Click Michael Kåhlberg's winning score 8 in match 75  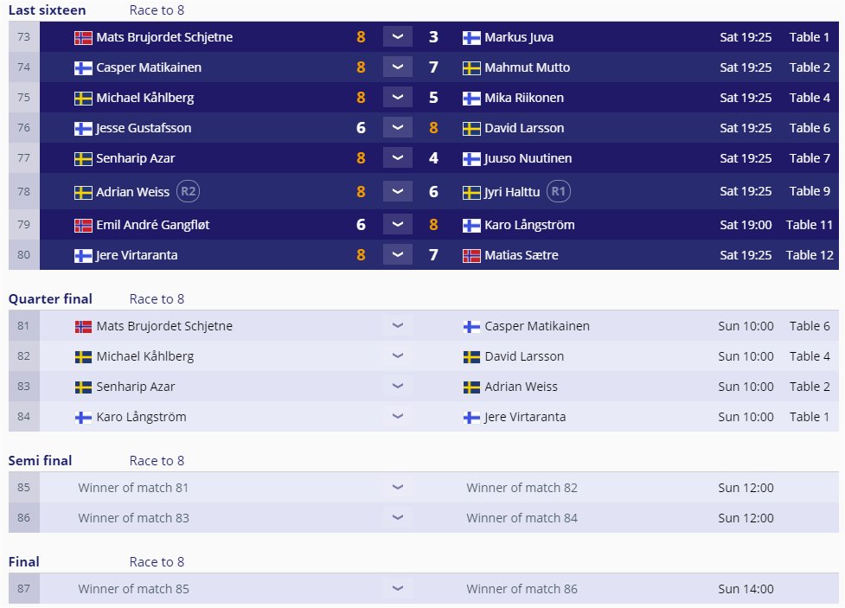click(x=361, y=98)
